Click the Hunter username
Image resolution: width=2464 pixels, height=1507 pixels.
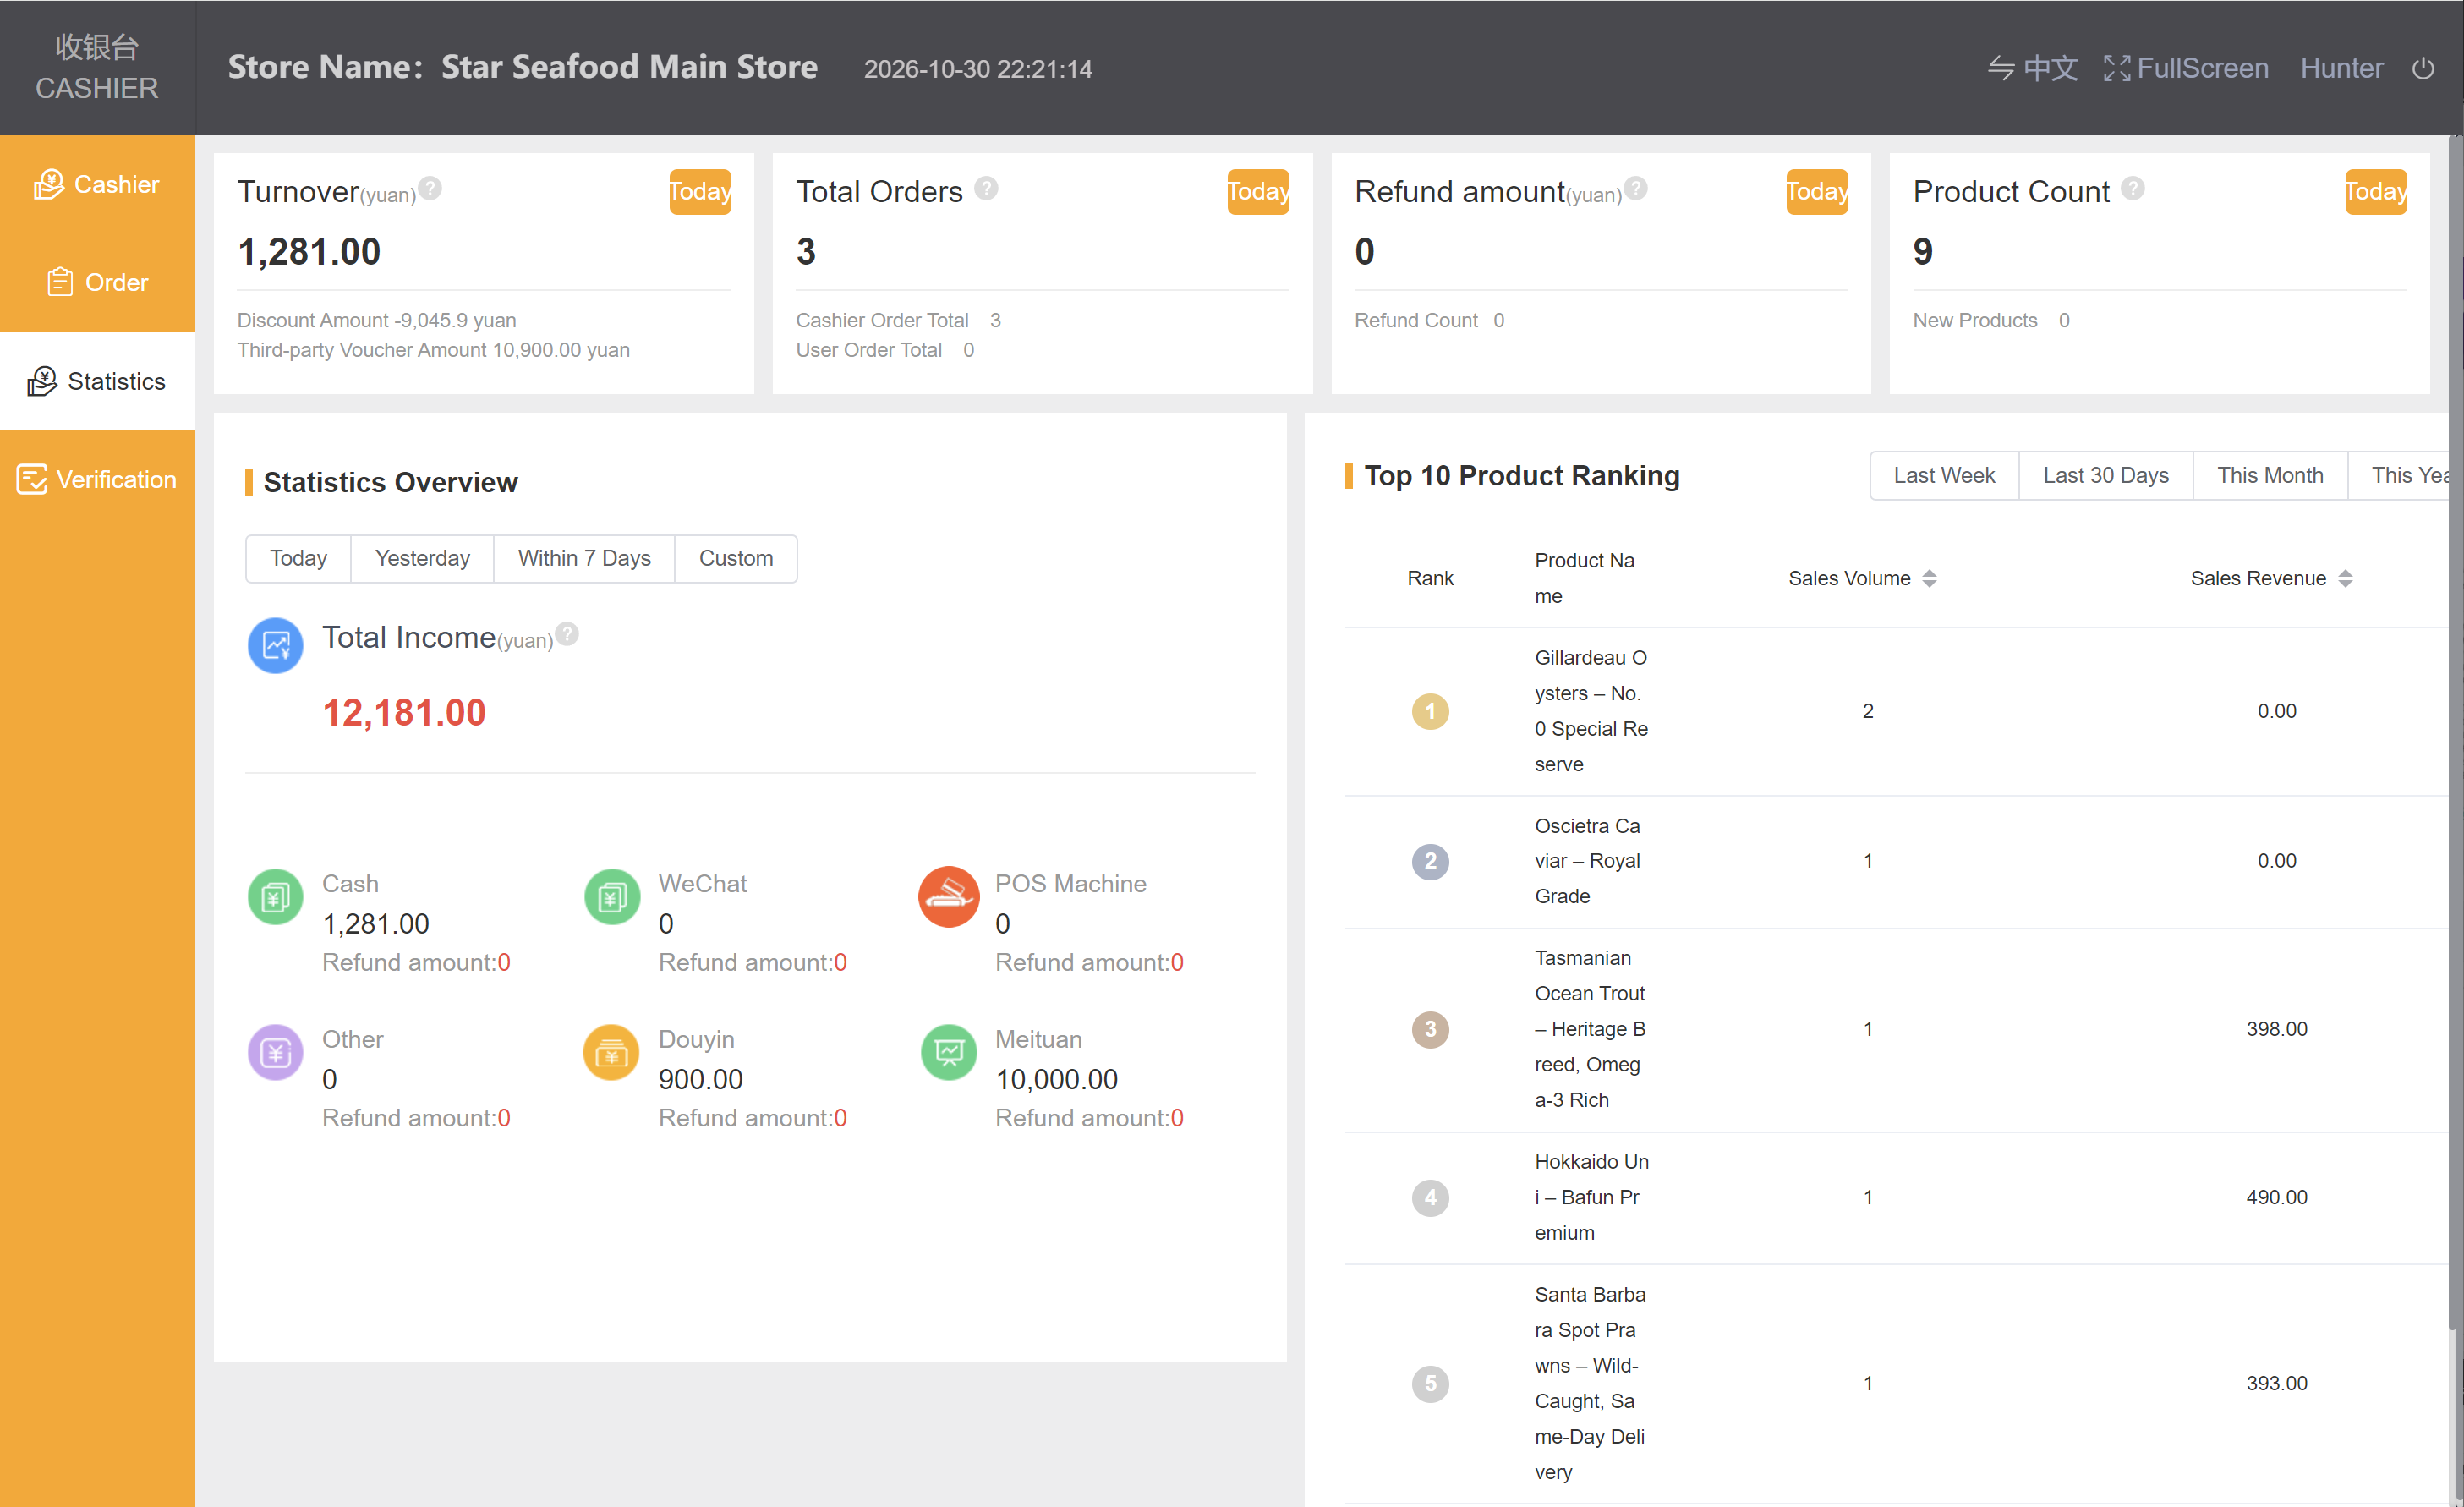(x=2341, y=68)
